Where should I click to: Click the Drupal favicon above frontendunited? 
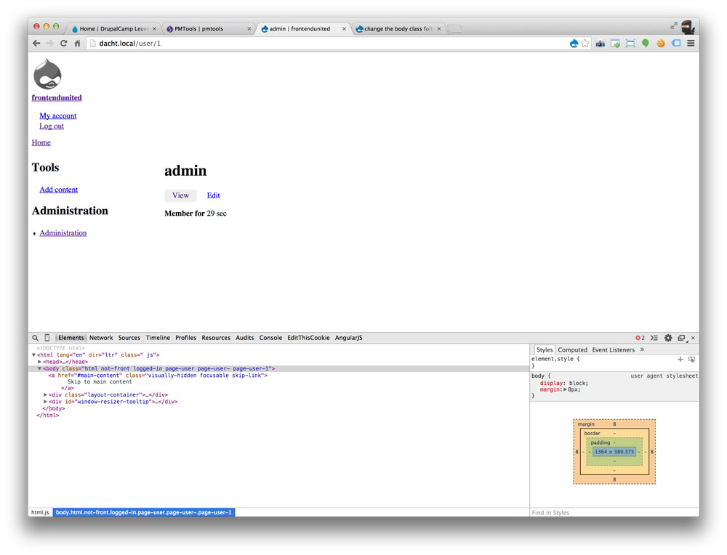(x=46, y=74)
